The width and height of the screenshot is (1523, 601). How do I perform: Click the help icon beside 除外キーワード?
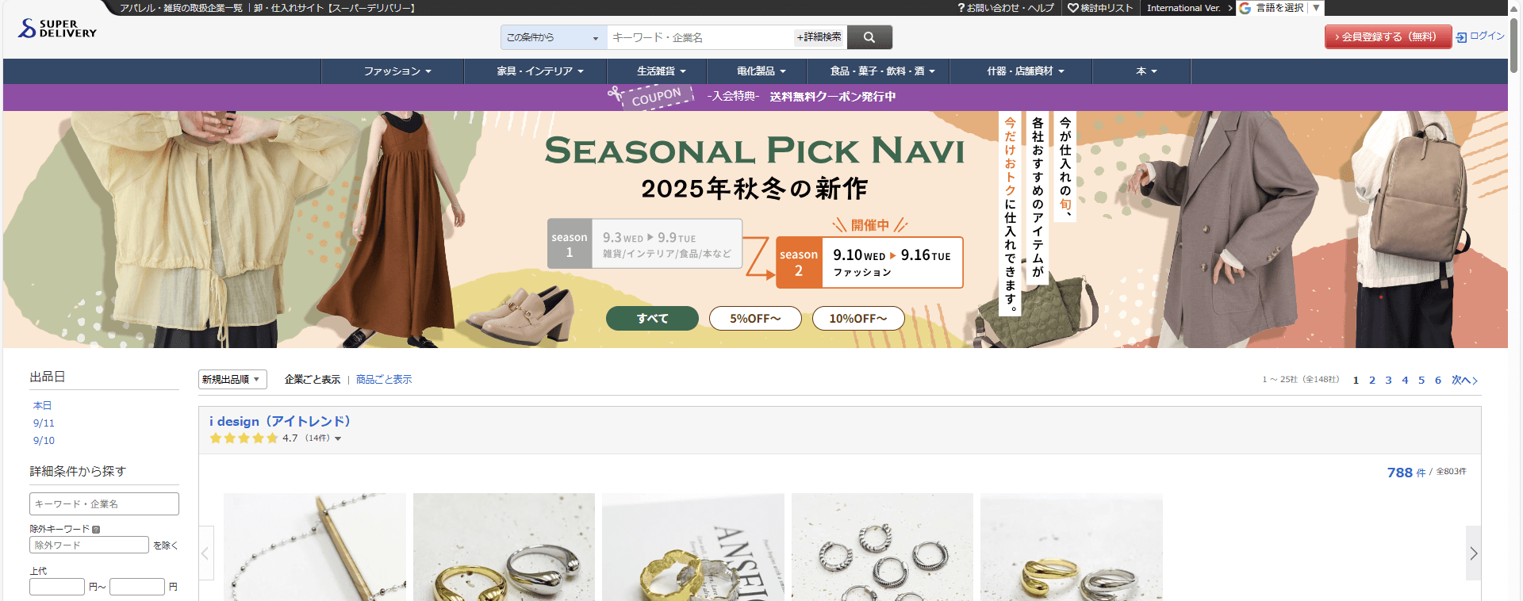(96, 529)
